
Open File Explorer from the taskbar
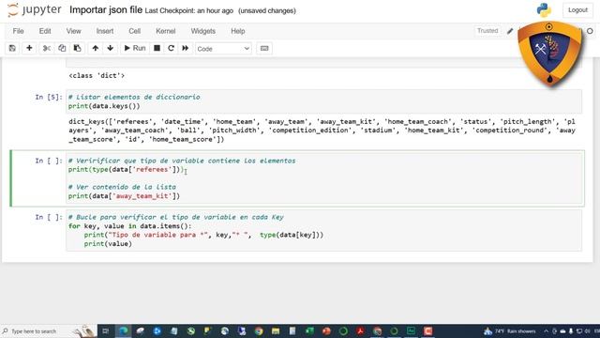276,331
